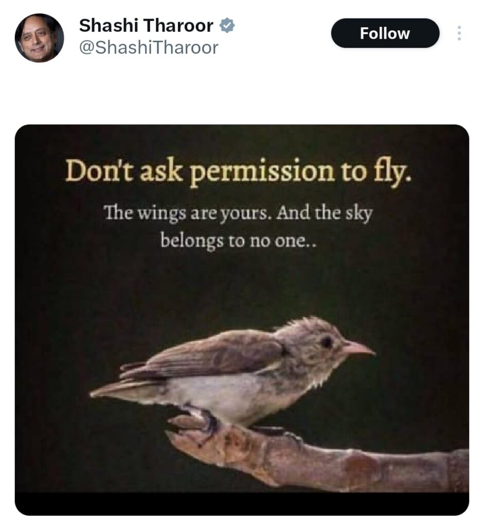This screenshot has width=484, height=526.
Task: Click the "Don't ask permission to fly." headline
Action: 238,172
